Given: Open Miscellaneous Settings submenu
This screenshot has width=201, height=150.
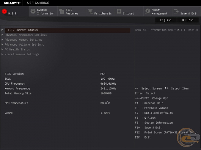Looking at the screenshot, I should point(22,54).
